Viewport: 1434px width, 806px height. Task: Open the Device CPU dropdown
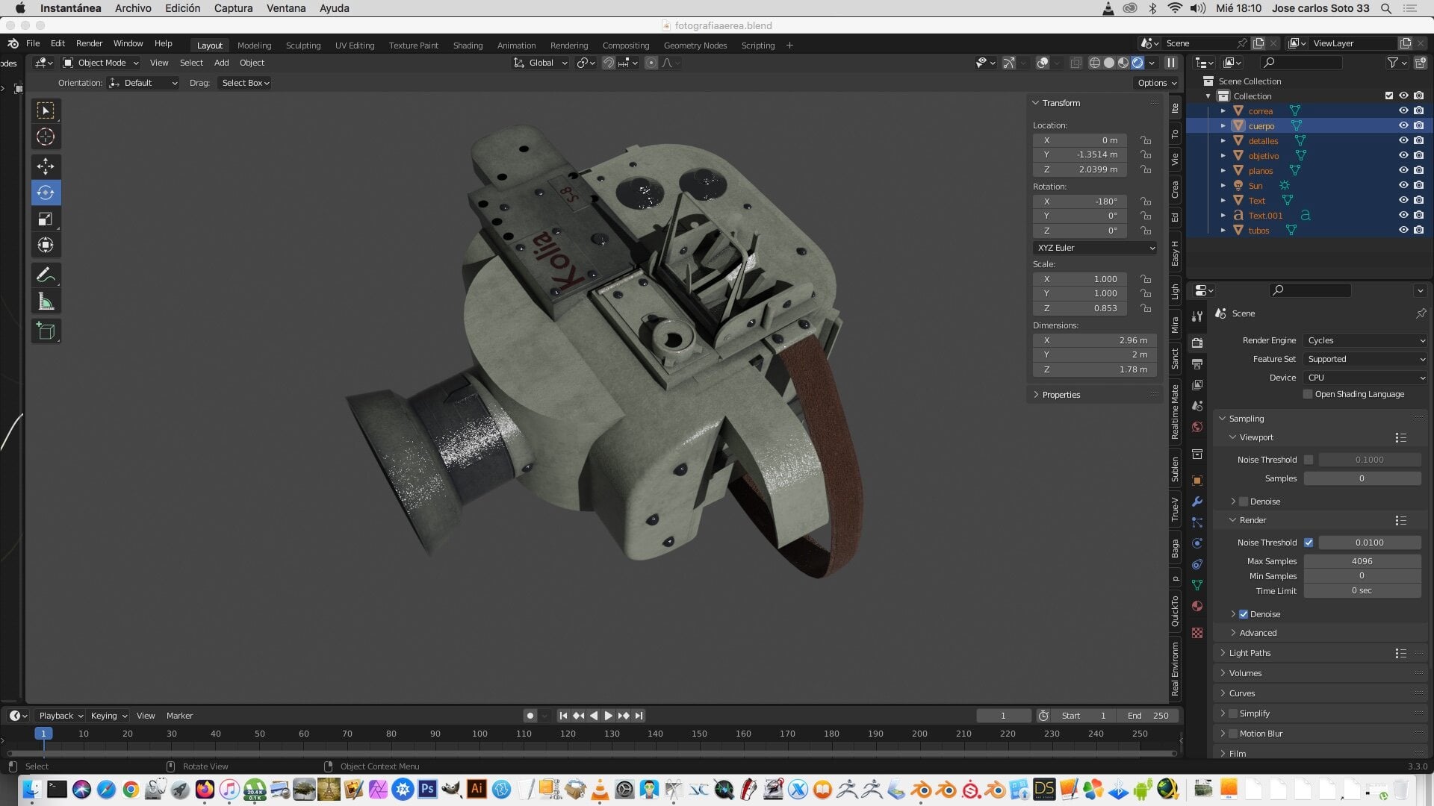click(1365, 378)
